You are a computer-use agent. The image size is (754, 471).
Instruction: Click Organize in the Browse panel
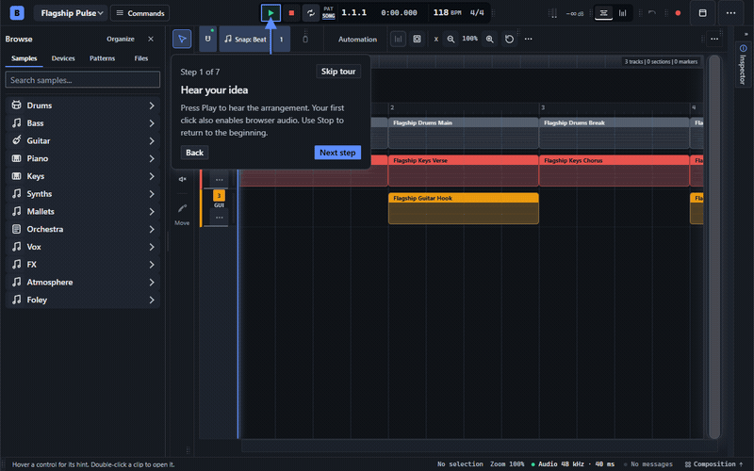[x=121, y=39]
